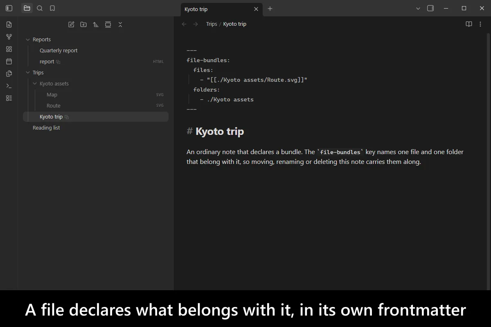Click the folders: frontmatter line

coord(207,90)
